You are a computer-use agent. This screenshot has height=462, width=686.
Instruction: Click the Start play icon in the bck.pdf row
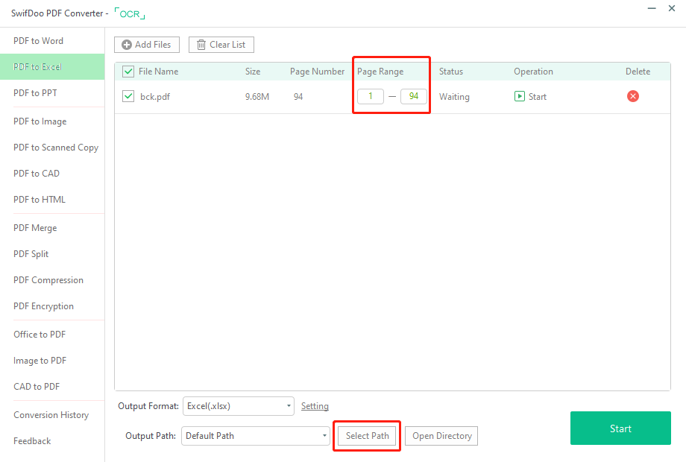[x=519, y=96]
